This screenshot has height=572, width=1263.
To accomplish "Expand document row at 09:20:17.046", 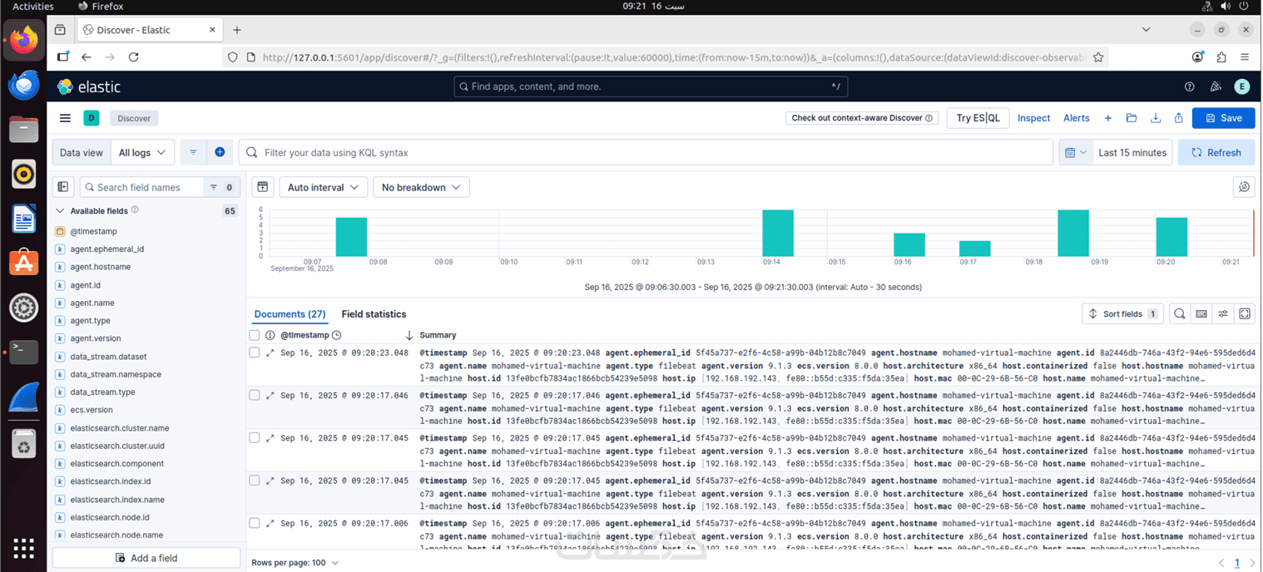I will click(x=270, y=395).
